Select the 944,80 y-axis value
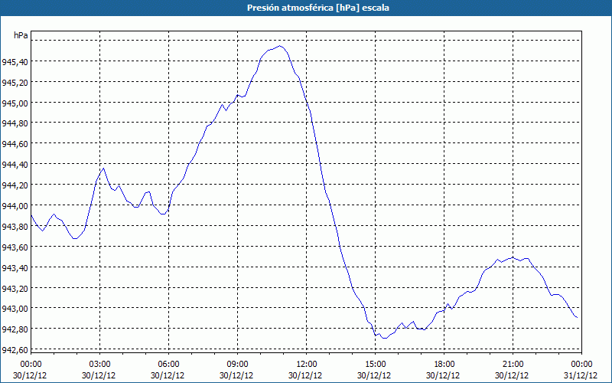The width and height of the screenshot is (612, 383). pos(15,123)
